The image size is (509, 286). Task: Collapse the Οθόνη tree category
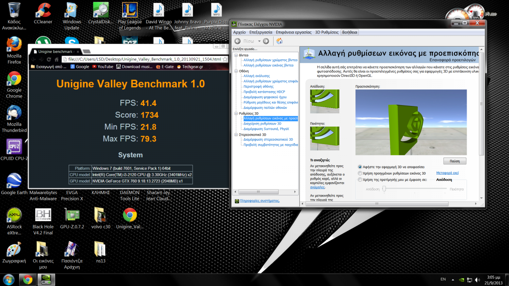coord(236,71)
